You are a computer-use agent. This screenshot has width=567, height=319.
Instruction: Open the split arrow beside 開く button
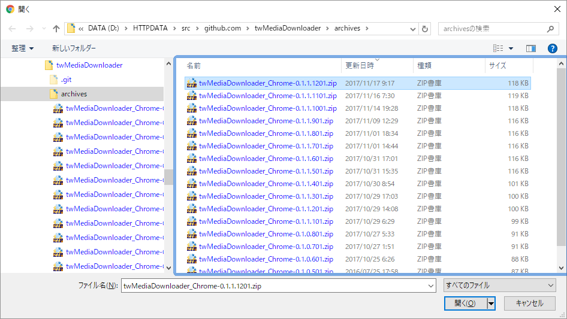(491, 303)
